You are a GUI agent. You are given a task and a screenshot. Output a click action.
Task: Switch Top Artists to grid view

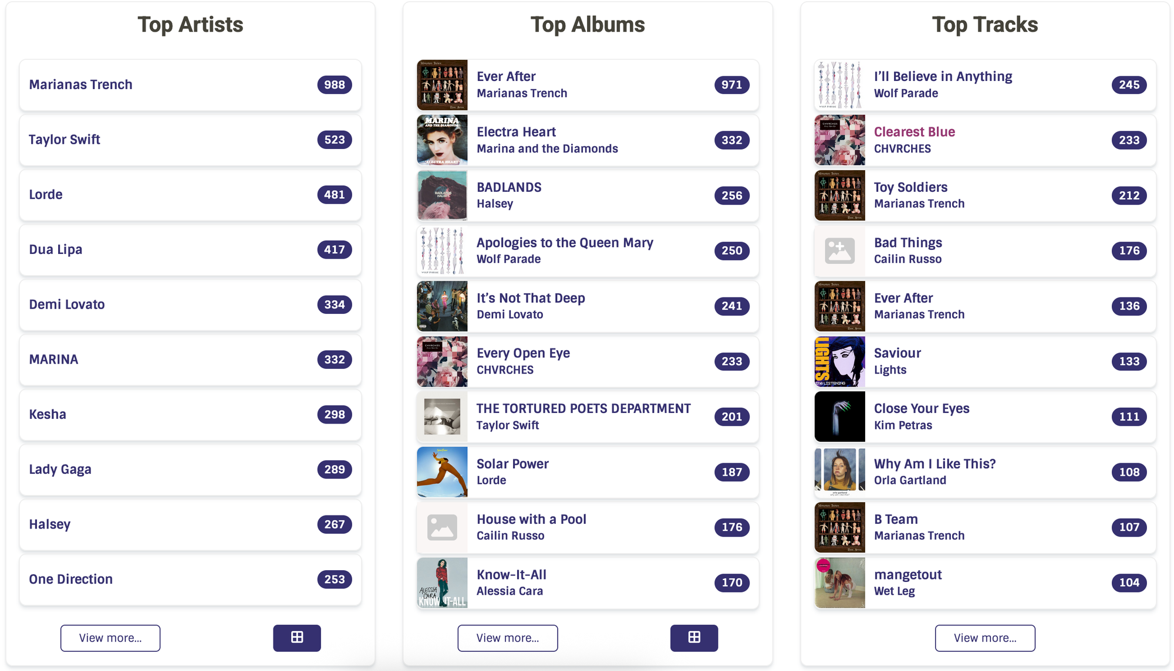296,638
